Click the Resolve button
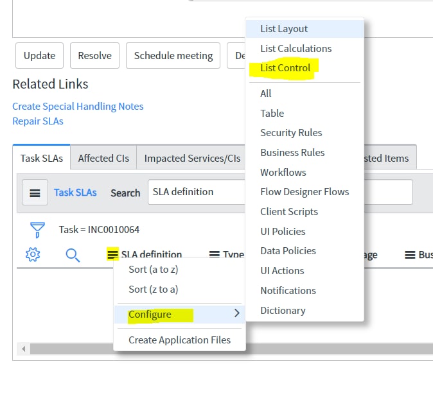Screen dimensions: 433x398 [x=94, y=55]
